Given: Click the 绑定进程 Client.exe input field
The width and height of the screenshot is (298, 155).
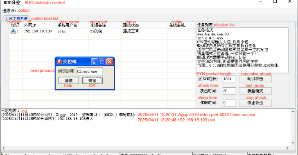Looking at the screenshot, I should 90,71.
